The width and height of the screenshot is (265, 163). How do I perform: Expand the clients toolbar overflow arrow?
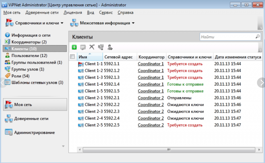coord(260,51)
